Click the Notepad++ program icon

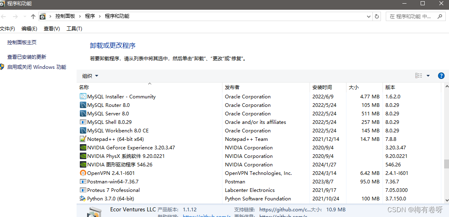tap(83, 139)
